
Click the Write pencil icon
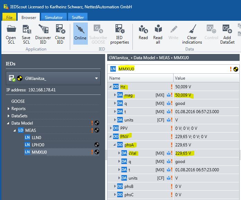click(174, 29)
